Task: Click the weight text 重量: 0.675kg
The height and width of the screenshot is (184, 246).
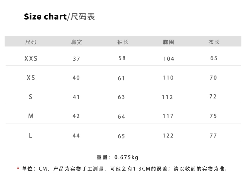Action: (117, 157)
